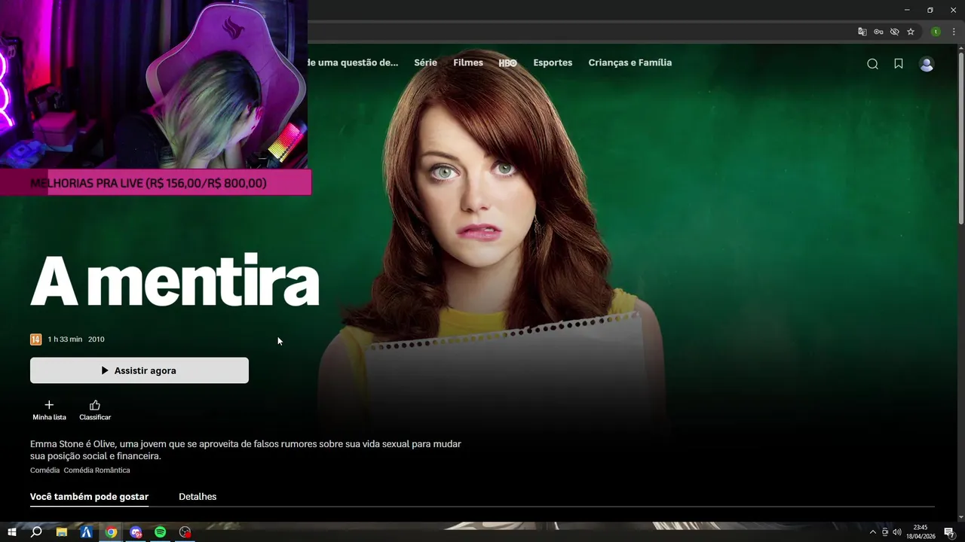The image size is (965, 542).
Task: Click the scrollbar up arrow
Action: pos(960,48)
